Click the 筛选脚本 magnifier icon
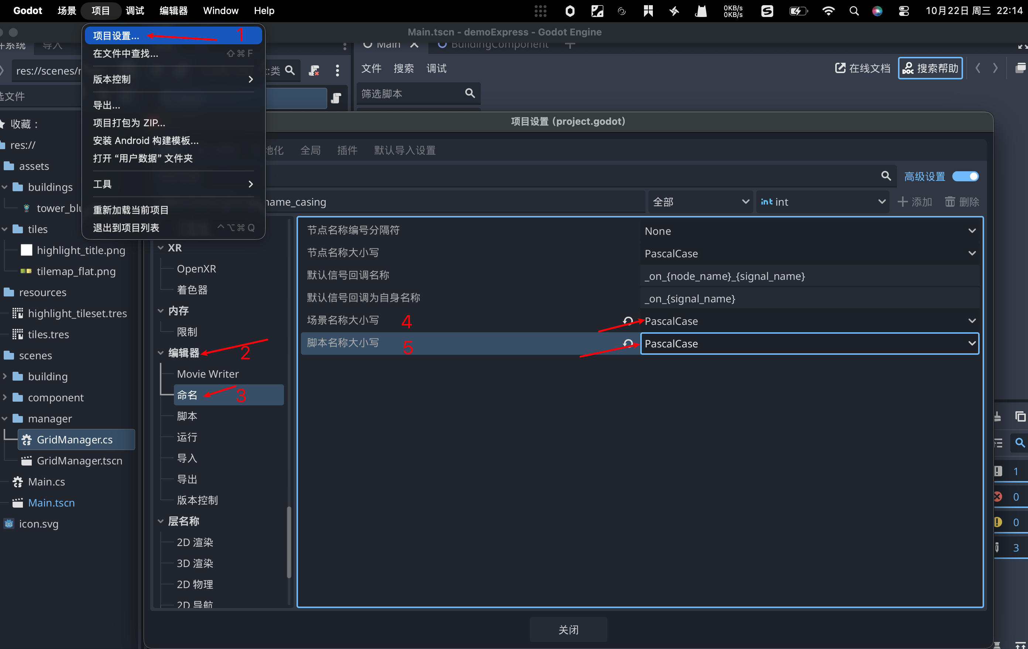The height and width of the screenshot is (649, 1028). (470, 93)
